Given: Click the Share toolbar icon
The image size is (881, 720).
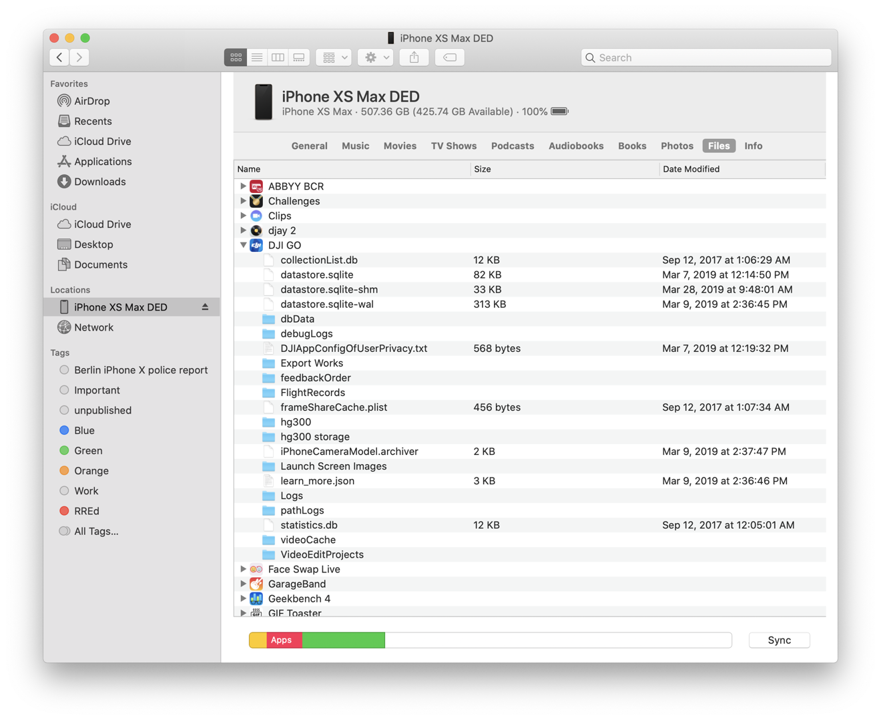Looking at the screenshot, I should click(x=414, y=57).
